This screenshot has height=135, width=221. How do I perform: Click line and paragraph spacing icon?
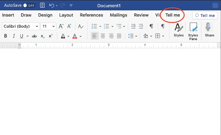131,36
